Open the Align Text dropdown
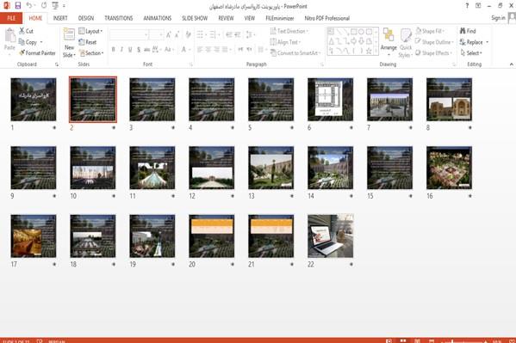The width and height of the screenshot is (516, 343). tap(285, 42)
